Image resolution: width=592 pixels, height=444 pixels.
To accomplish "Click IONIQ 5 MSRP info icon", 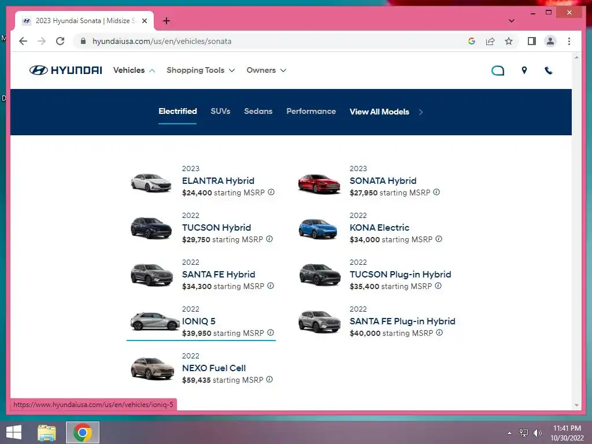I will 271,332.
